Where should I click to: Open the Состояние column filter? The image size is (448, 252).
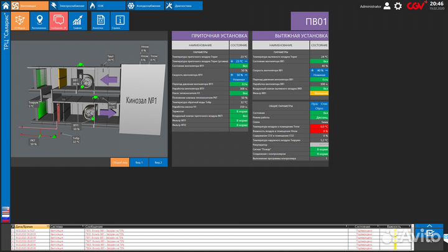[378, 226]
